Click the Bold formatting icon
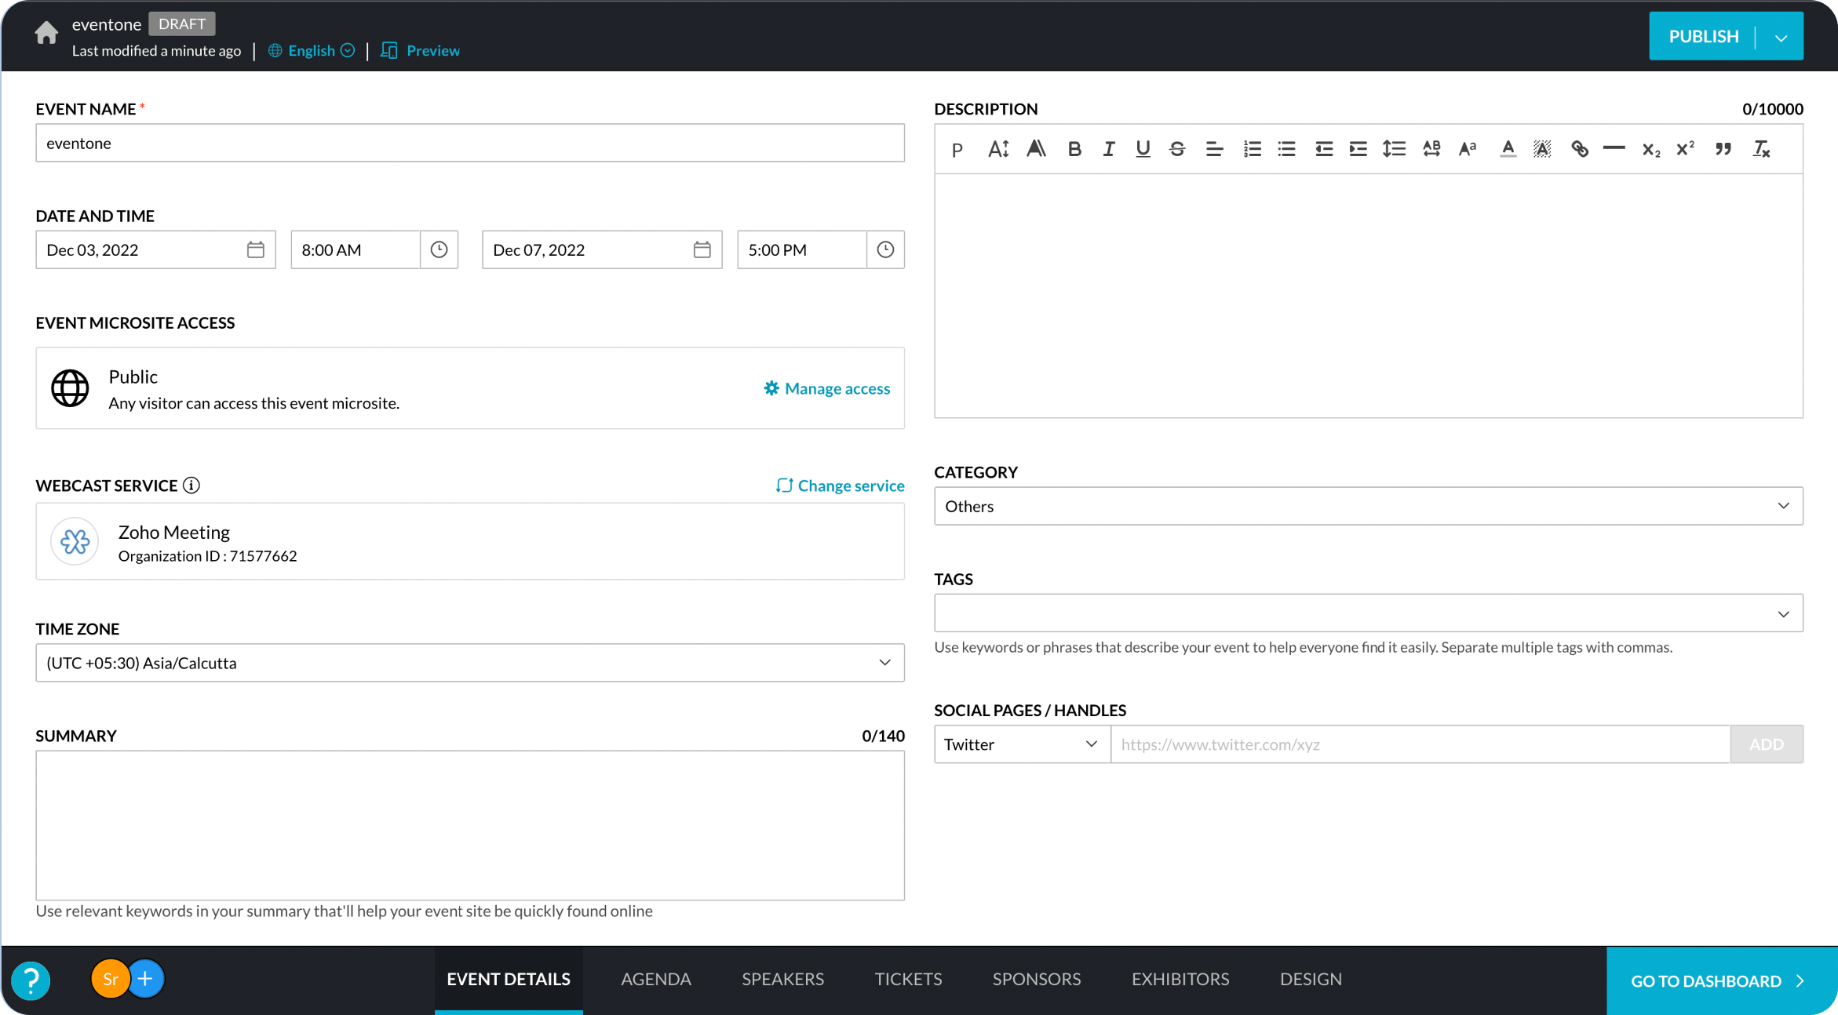 tap(1074, 149)
